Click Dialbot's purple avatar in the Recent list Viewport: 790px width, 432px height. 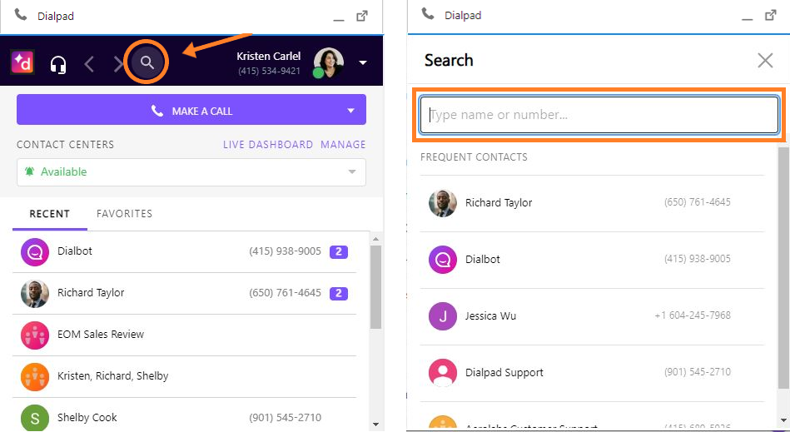(x=35, y=251)
